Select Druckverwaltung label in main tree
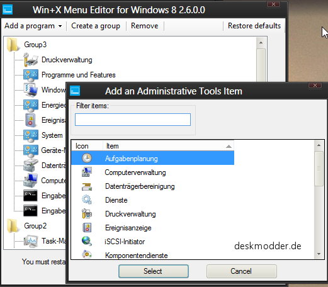 click(x=67, y=60)
